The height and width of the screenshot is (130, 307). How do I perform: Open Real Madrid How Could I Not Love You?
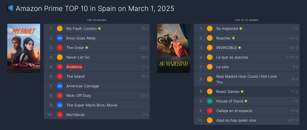coord(247,79)
